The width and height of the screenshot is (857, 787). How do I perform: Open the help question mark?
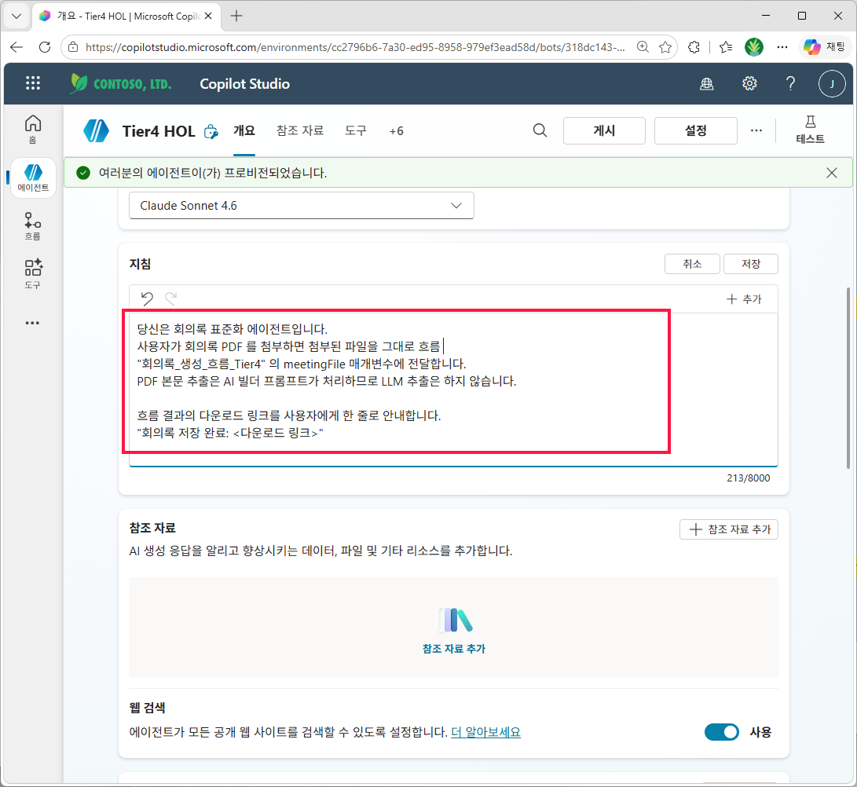pyautogui.click(x=790, y=83)
